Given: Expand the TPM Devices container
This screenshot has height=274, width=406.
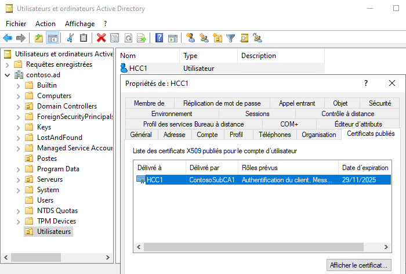Looking at the screenshot, I should tap(18, 222).
